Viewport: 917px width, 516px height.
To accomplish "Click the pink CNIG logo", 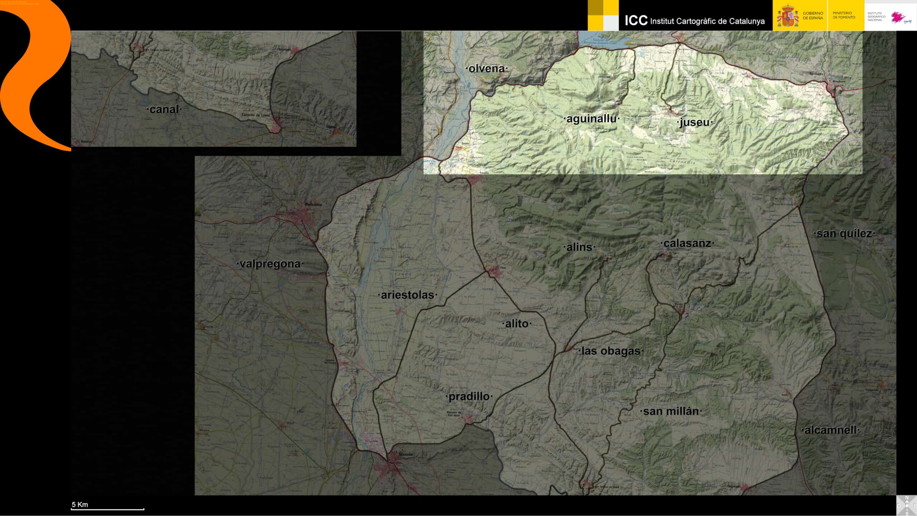I will coord(898,17).
